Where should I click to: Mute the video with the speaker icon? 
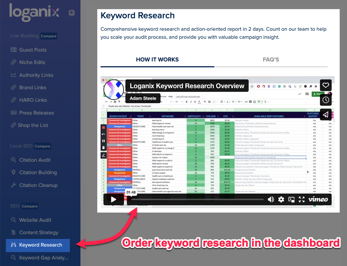pyautogui.click(x=271, y=199)
